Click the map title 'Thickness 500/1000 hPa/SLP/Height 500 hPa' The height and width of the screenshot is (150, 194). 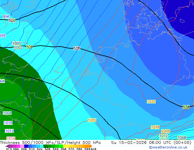(50, 143)
